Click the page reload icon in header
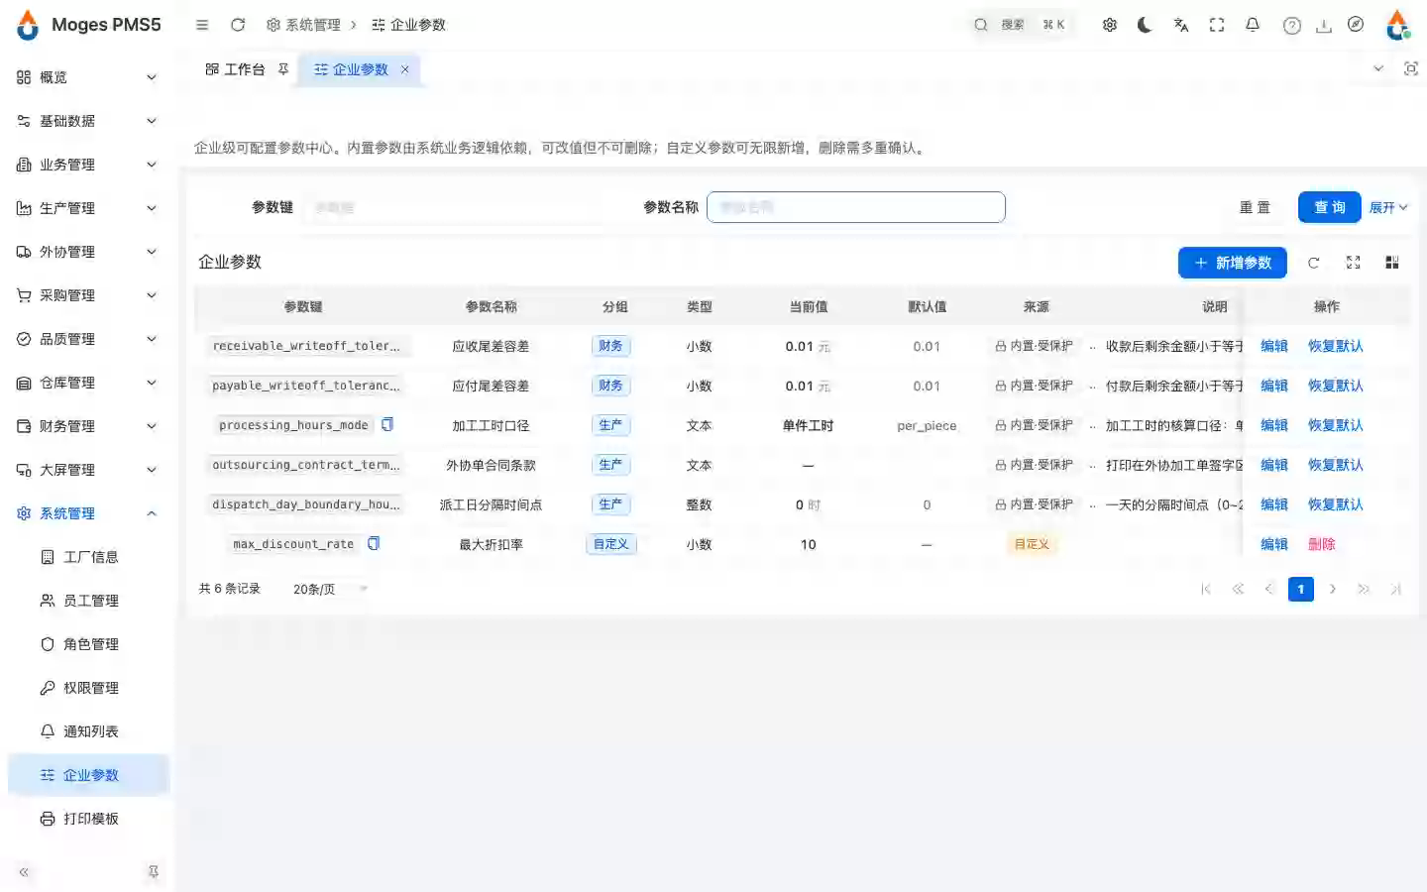This screenshot has width=1427, height=892. (x=238, y=25)
